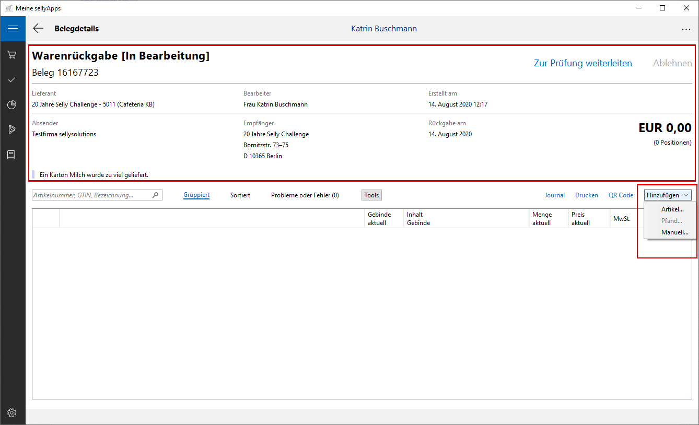Expand the Hinzufügen dropdown
The height and width of the screenshot is (425, 699).
coord(668,195)
